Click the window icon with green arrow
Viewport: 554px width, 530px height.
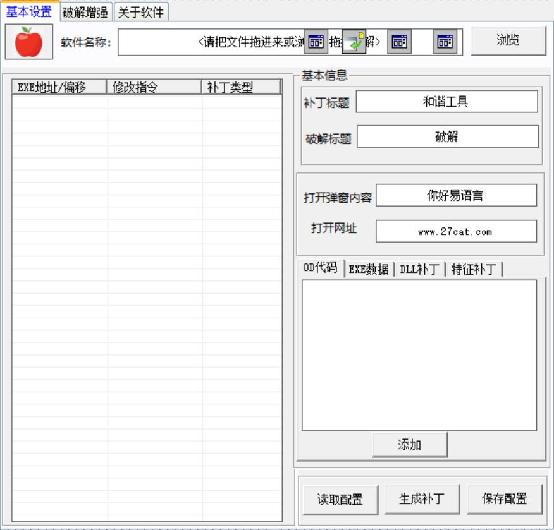point(354,42)
